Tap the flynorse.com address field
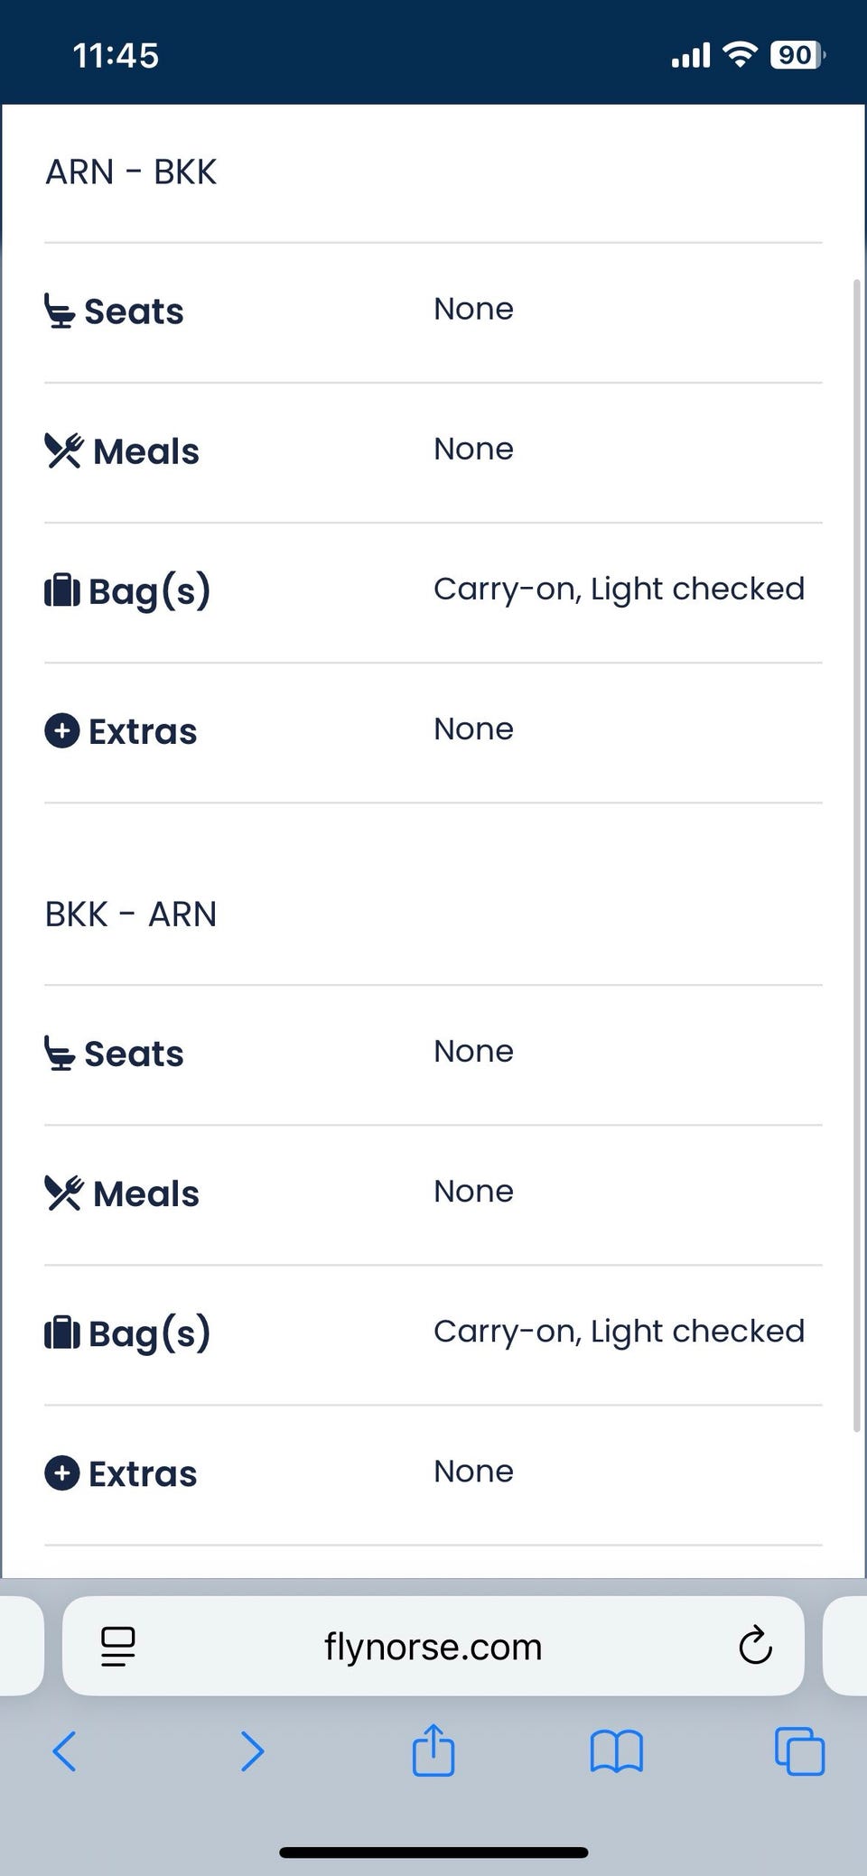 tap(433, 1647)
